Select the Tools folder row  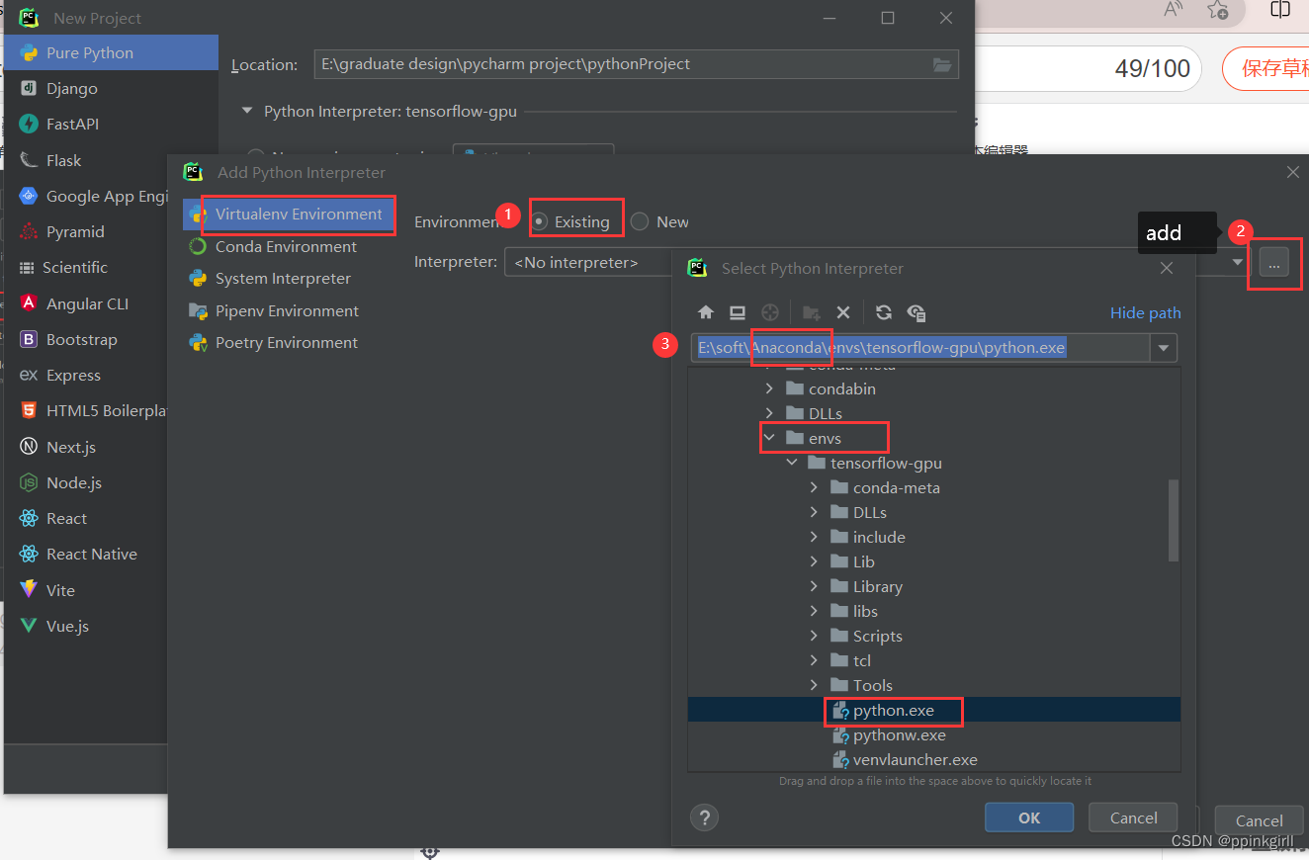[x=934, y=685]
